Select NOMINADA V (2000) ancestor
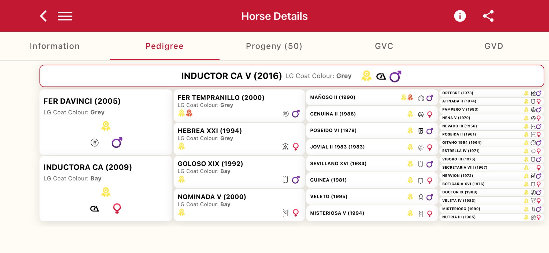 pos(212,197)
